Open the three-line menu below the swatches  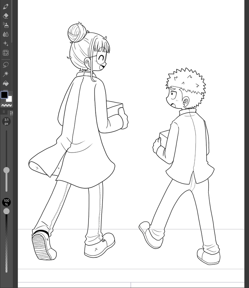click(x=4, y=112)
